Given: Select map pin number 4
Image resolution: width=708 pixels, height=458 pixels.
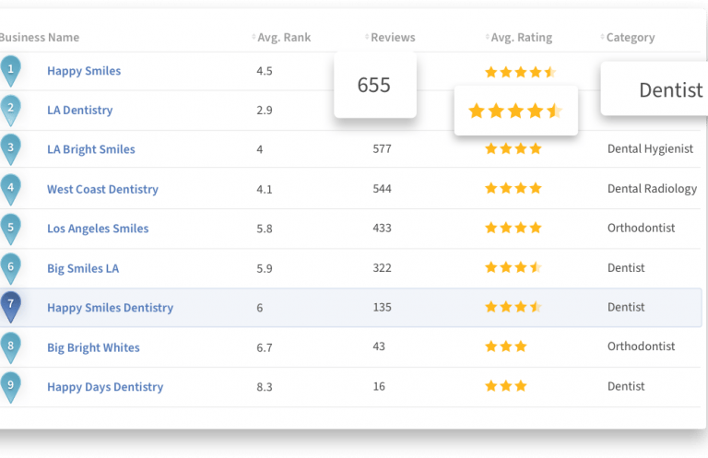Looking at the screenshot, I should (10, 189).
